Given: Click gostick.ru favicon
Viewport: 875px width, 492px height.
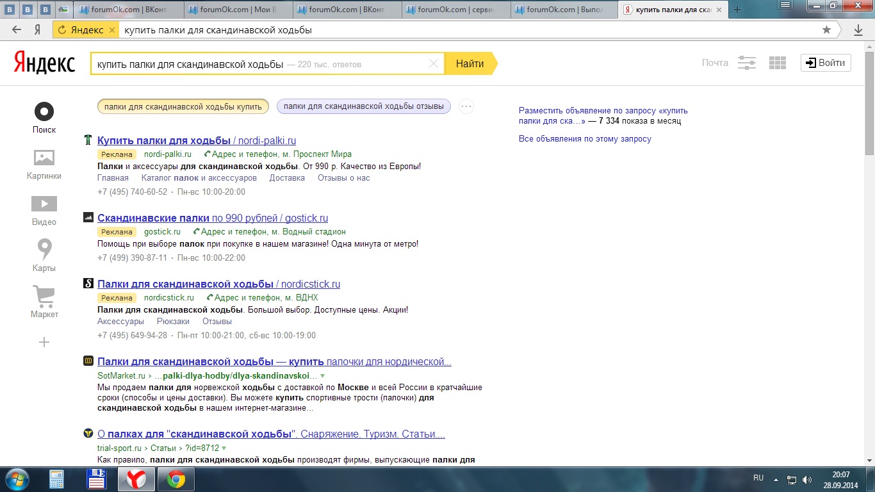Looking at the screenshot, I should click(88, 218).
